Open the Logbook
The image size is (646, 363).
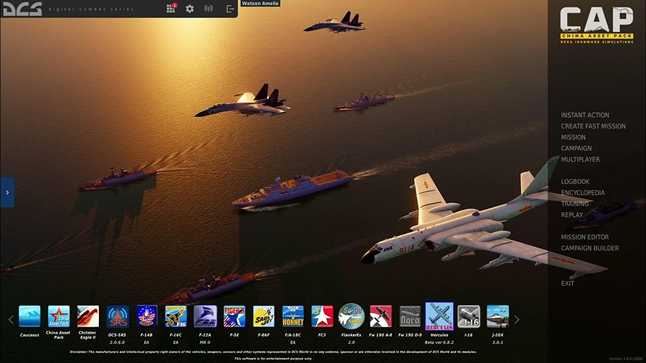(575, 181)
